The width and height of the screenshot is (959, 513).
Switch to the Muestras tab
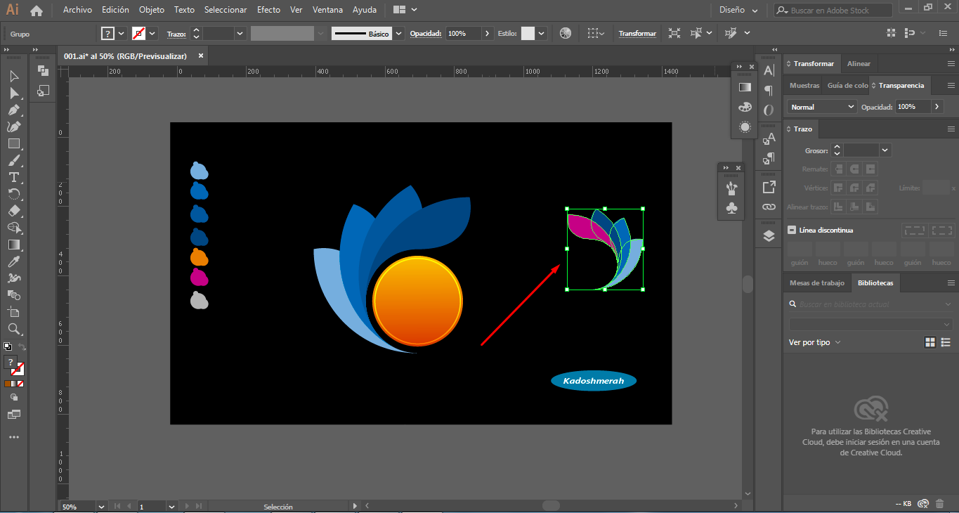(x=804, y=85)
